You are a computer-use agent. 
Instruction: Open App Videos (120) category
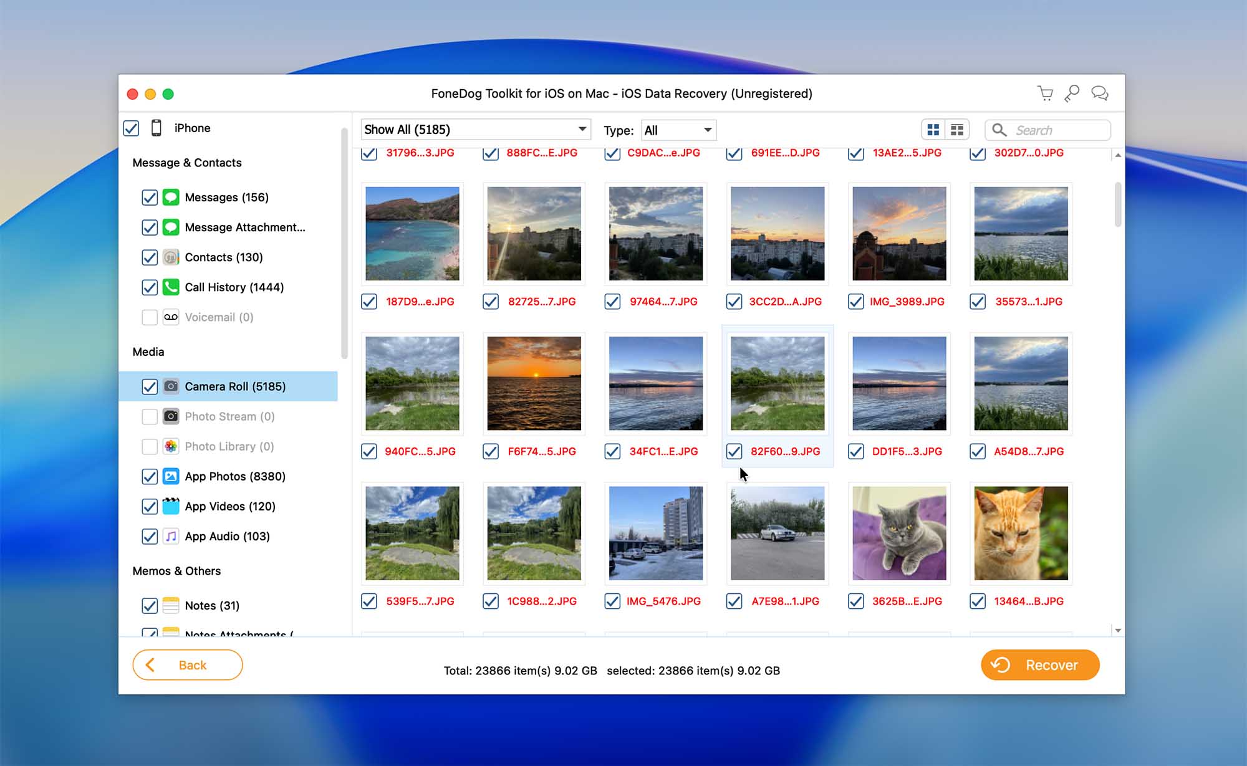[229, 507]
